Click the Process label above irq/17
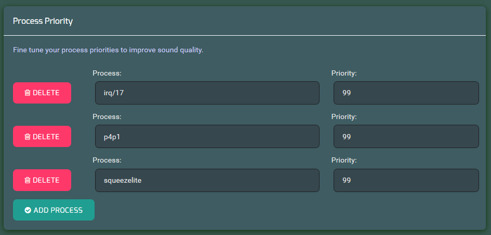 107,73
